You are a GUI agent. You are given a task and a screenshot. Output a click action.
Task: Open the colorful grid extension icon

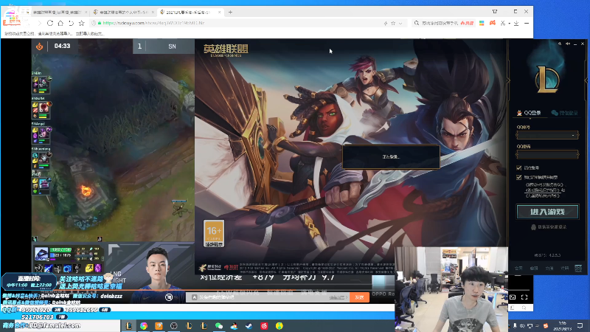pos(482,23)
